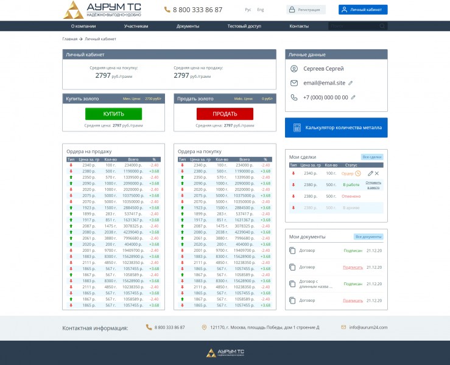Open Калькулятор количества металла
The width and height of the screenshot is (450, 365).
[x=336, y=128]
